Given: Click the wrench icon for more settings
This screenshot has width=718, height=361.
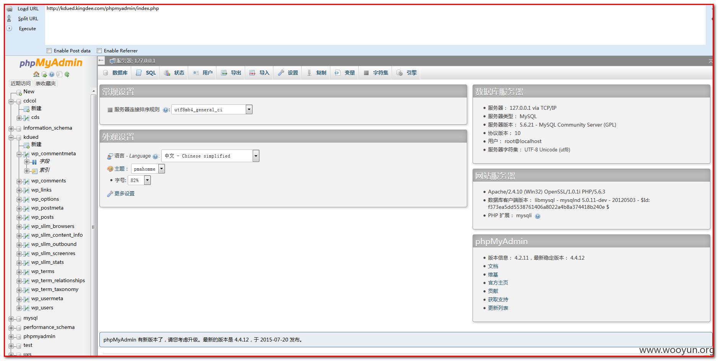Looking at the screenshot, I should [x=110, y=194].
